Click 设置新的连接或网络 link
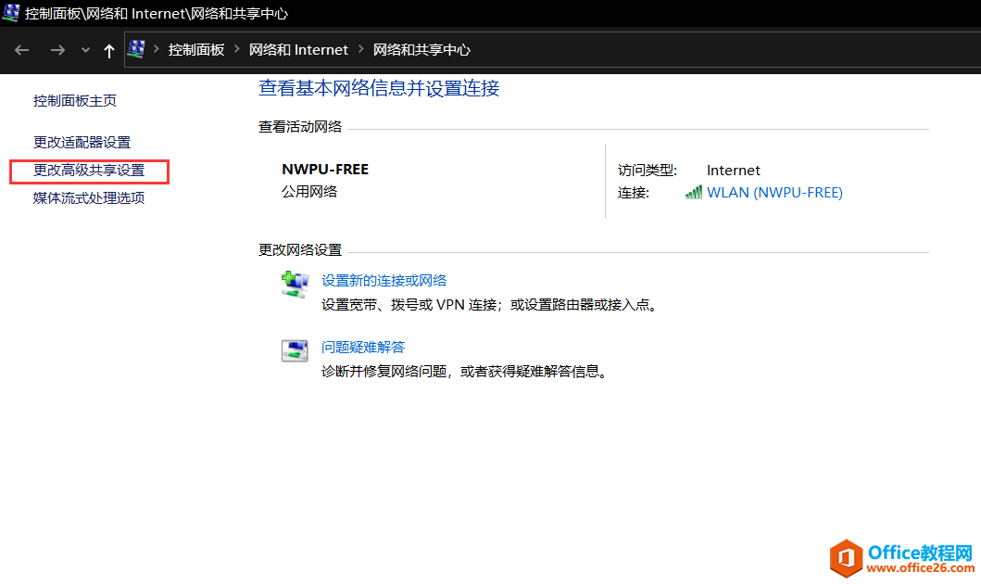Image resolution: width=981 pixels, height=584 pixels. click(384, 281)
